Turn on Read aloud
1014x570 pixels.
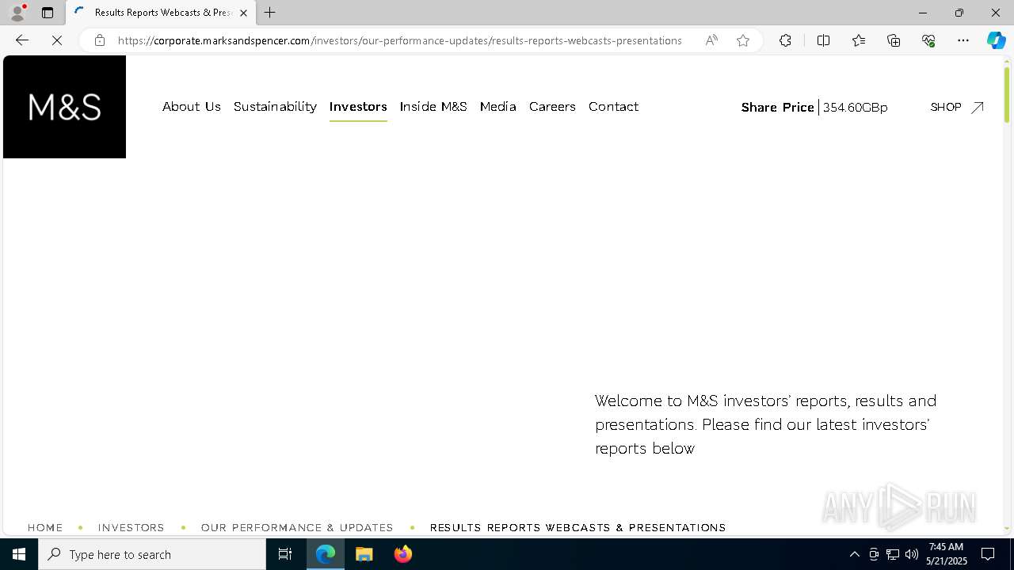tap(711, 40)
